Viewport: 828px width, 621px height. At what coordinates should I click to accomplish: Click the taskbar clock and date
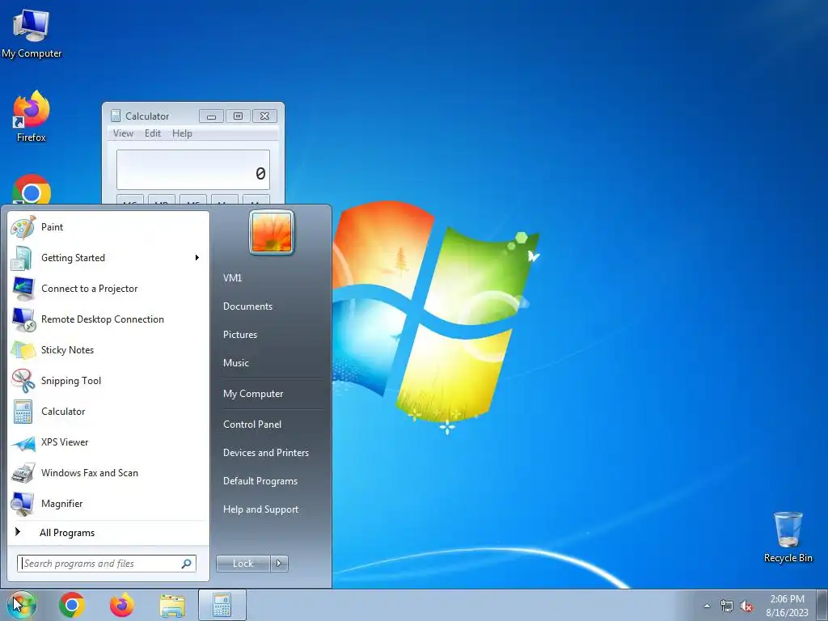tap(787, 606)
